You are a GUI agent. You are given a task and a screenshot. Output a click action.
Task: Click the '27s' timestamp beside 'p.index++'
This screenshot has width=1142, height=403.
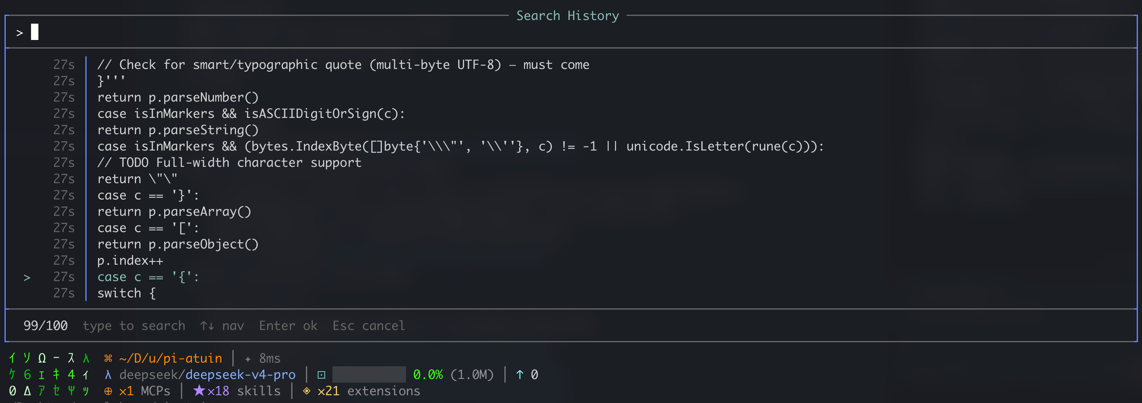pyautogui.click(x=64, y=261)
